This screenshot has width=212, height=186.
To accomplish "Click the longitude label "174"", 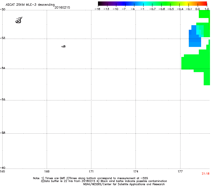I will tap(136, 171).
